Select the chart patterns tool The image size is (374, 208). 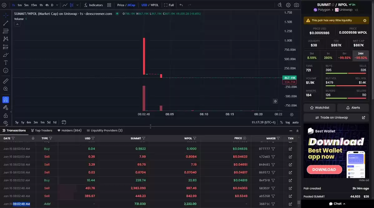6,39
